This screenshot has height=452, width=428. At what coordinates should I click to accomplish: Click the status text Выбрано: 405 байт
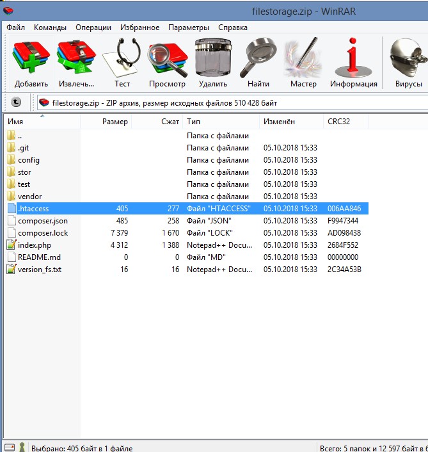(x=82, y=448)
